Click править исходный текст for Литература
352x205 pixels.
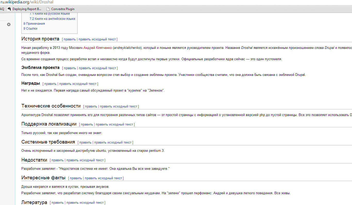tap(85, 203)
